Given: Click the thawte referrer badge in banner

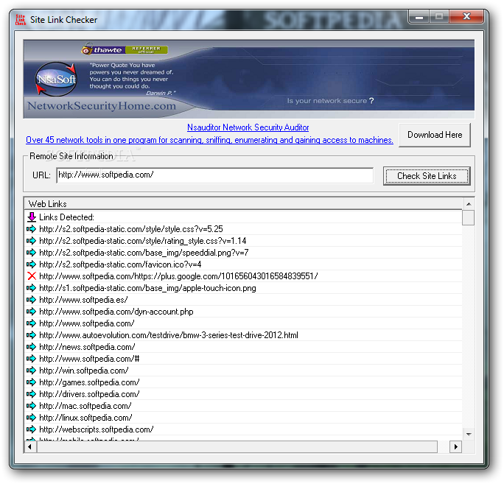Looking at the screenshot, I should coord(125,50).
